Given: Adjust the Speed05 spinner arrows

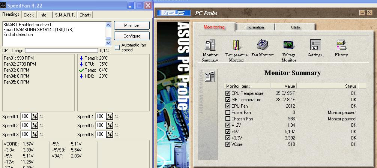Looking at the screenshot, I should [110, 125].
